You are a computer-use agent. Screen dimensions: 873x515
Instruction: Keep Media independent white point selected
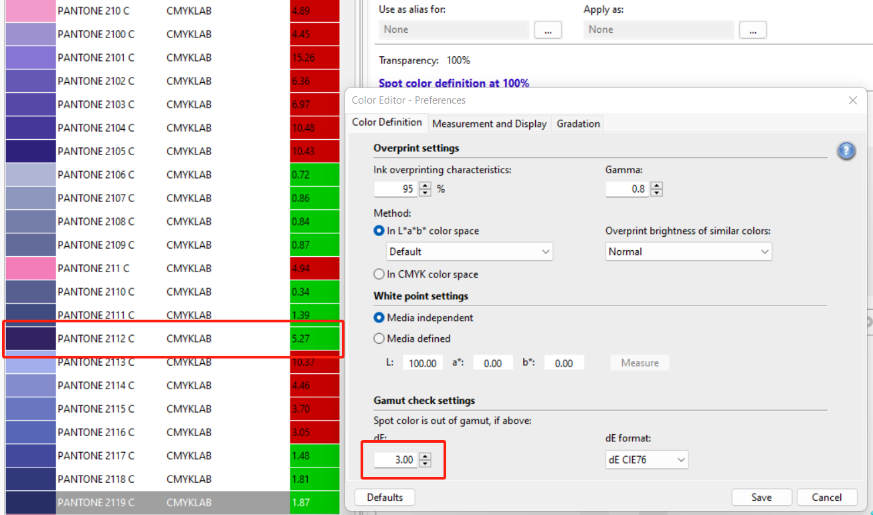(x=379, y=318)
